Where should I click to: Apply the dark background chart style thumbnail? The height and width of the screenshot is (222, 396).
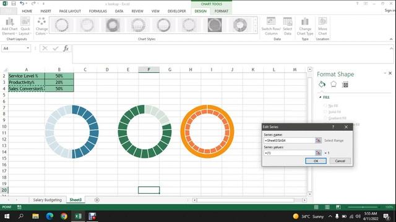click(215, 25)
